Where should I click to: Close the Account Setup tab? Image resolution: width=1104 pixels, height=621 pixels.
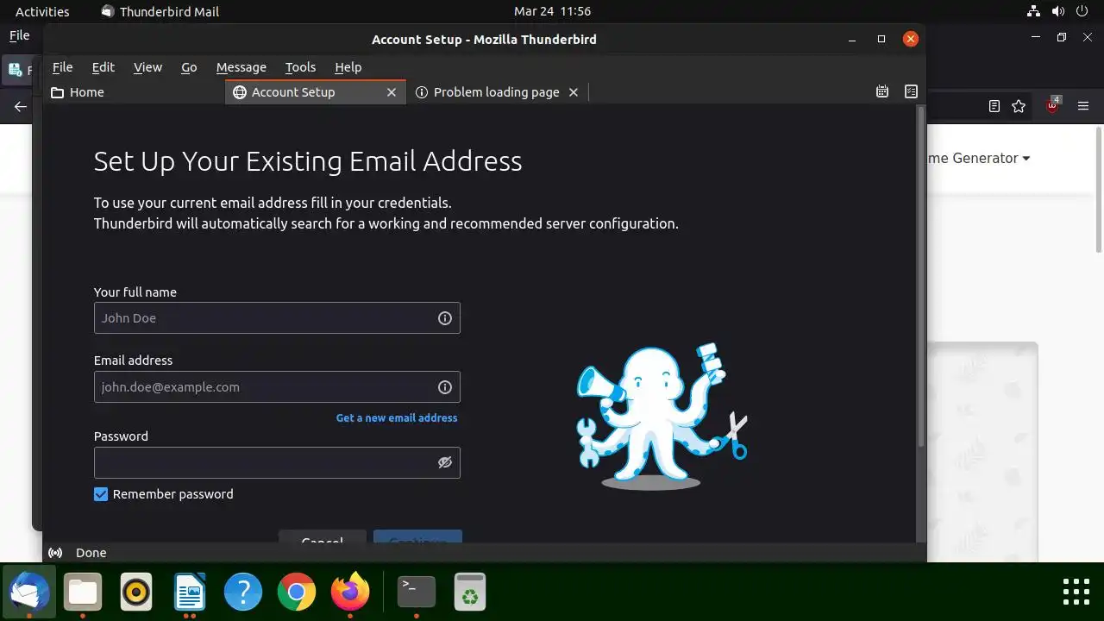coord(391,92)
